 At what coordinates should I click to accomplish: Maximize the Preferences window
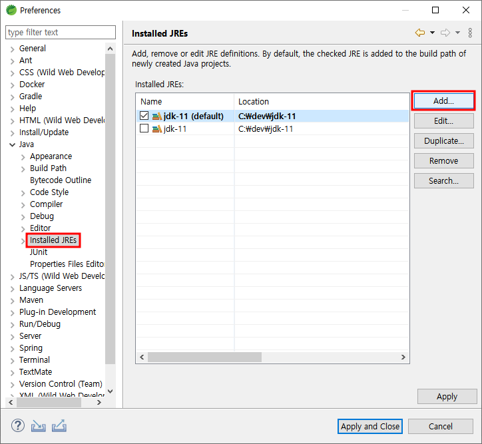pos(435,10)
